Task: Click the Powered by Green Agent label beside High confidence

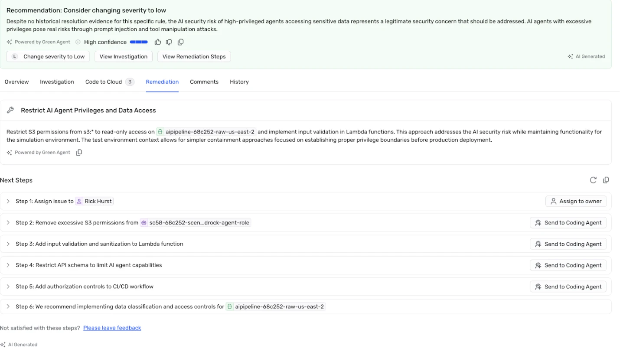Action: pyautogui.click(x=38, y=42)
